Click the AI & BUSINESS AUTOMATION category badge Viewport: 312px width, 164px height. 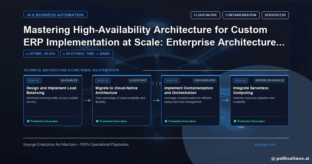[x=55, y=15]
